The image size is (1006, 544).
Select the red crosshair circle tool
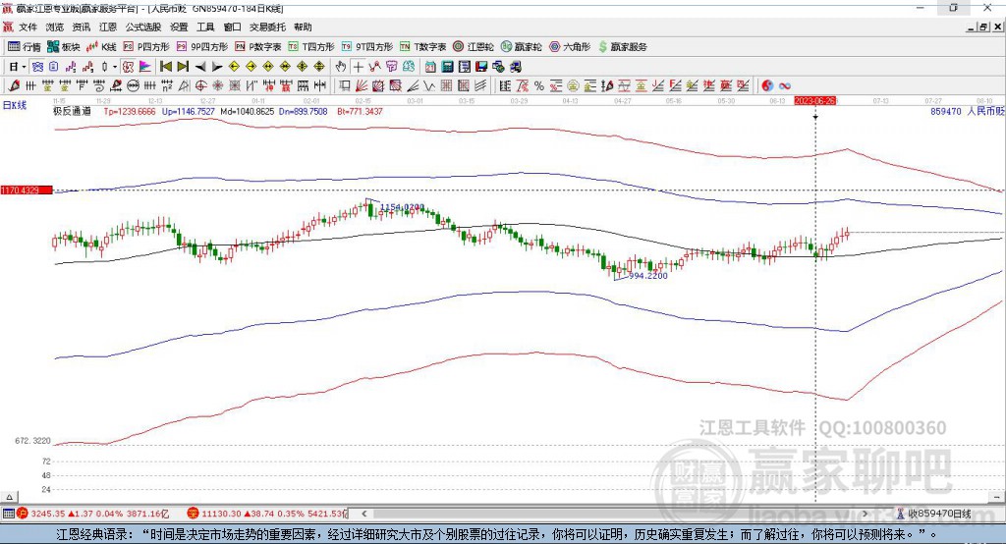click(x=200, y=86)
